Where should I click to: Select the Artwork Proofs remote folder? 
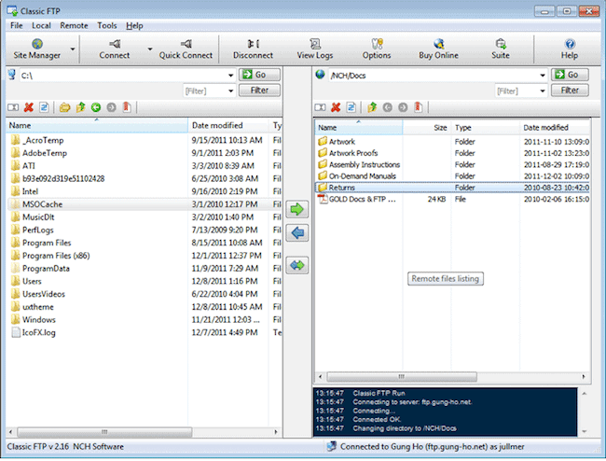(x=452, y=153)
